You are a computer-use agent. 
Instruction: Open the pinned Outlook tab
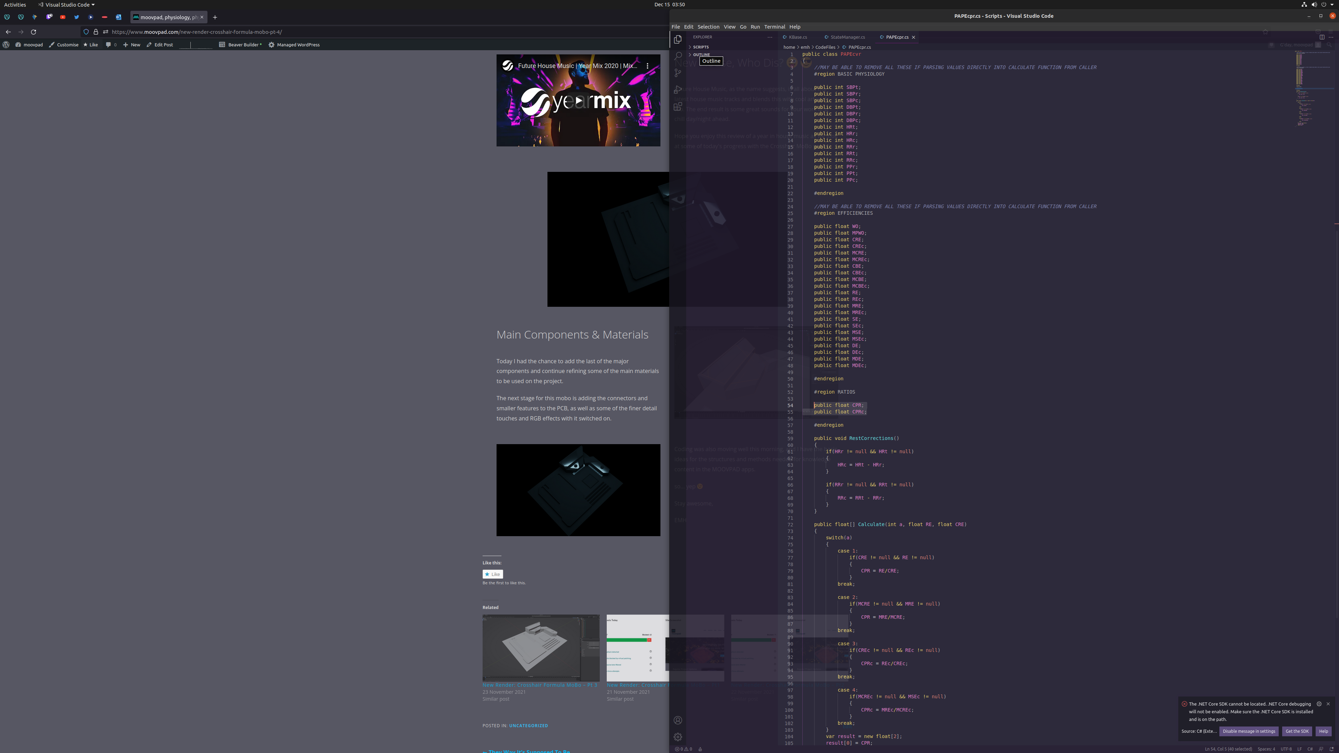coord(119,17)
